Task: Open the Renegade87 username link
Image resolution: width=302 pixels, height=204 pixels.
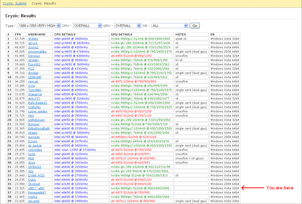Action: pos(37,192)
